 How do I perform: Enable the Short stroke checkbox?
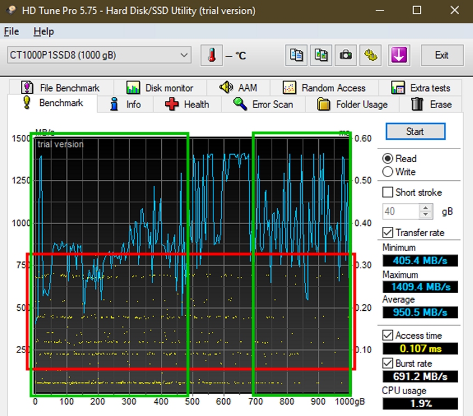tap(387, 192)
